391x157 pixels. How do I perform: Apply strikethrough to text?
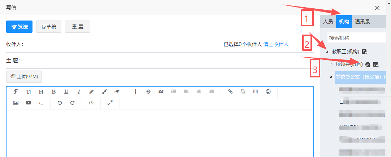(148, 91)
